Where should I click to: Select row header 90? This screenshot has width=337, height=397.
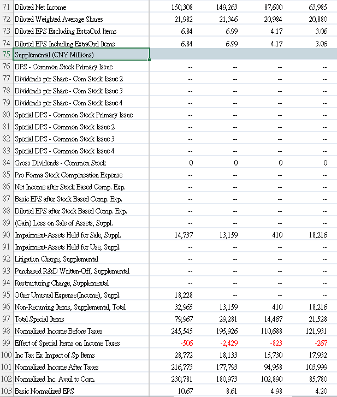(x=7, y=235)
